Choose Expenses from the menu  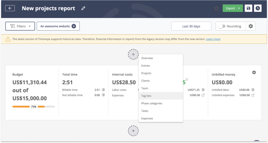pyautogui.click(x=160, y=118)
